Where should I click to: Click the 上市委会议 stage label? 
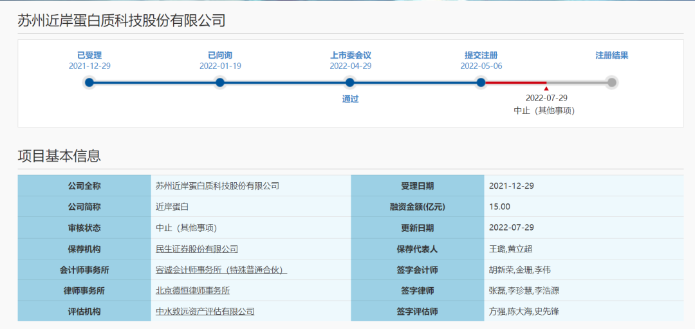click(x=350, y=56)
